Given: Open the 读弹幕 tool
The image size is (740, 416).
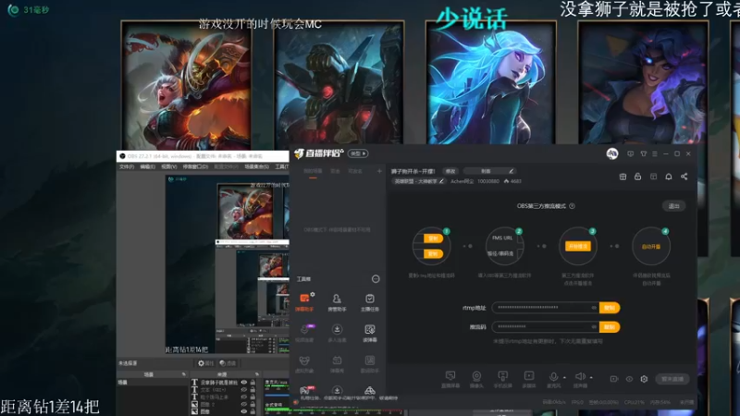Looking at the screenshot, I should tap(369, 333).
